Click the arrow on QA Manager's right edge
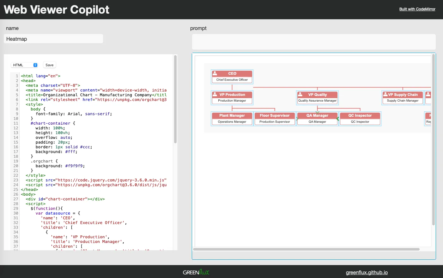Image resolution: width=443 pixels, height=278 pixels. (337, 119)
